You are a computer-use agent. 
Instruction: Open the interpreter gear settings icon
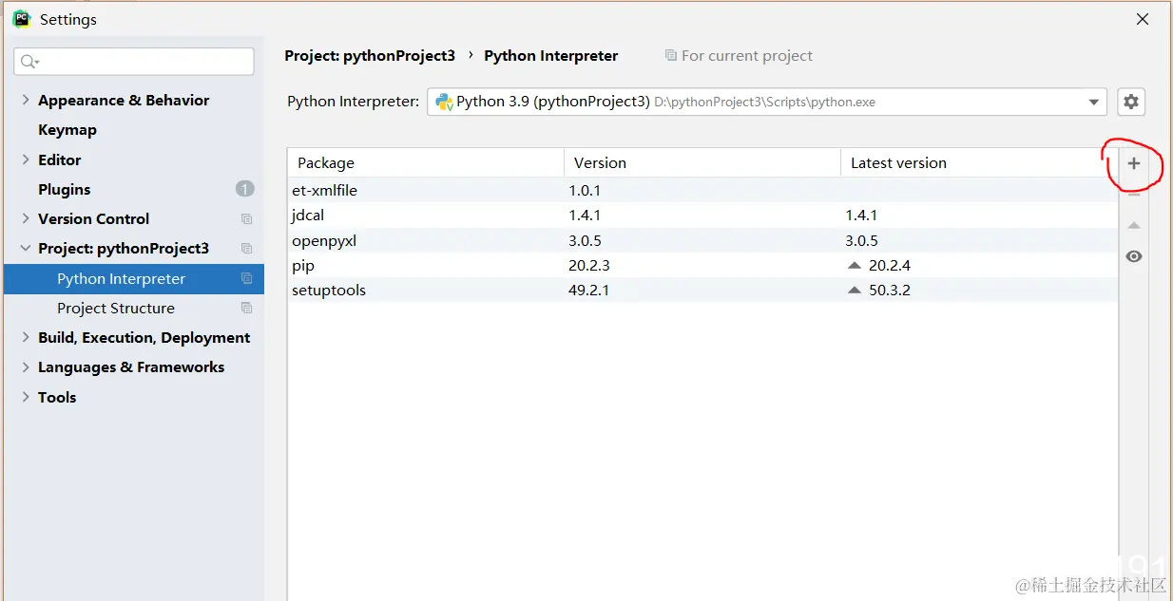1130,102
